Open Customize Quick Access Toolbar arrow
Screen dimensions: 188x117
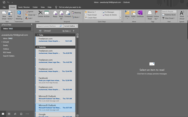(x=12, y=2)
